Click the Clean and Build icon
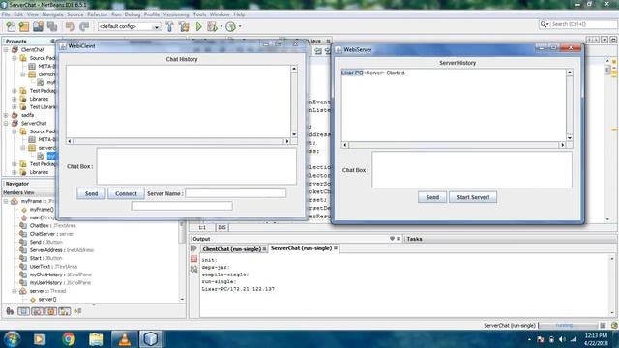 184,26
